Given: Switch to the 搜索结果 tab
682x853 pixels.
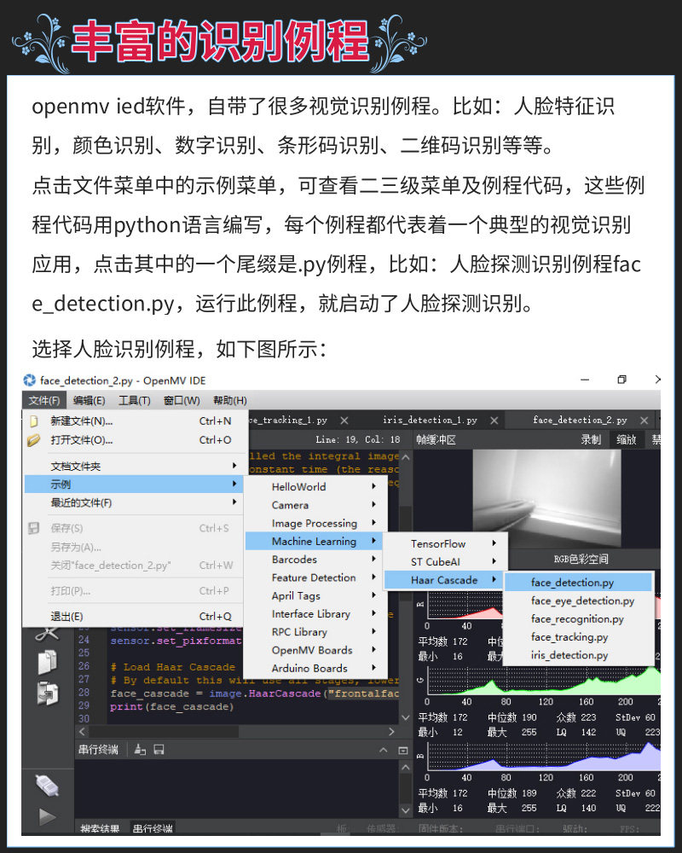Looking at the screenshot, I should [100, 829].
